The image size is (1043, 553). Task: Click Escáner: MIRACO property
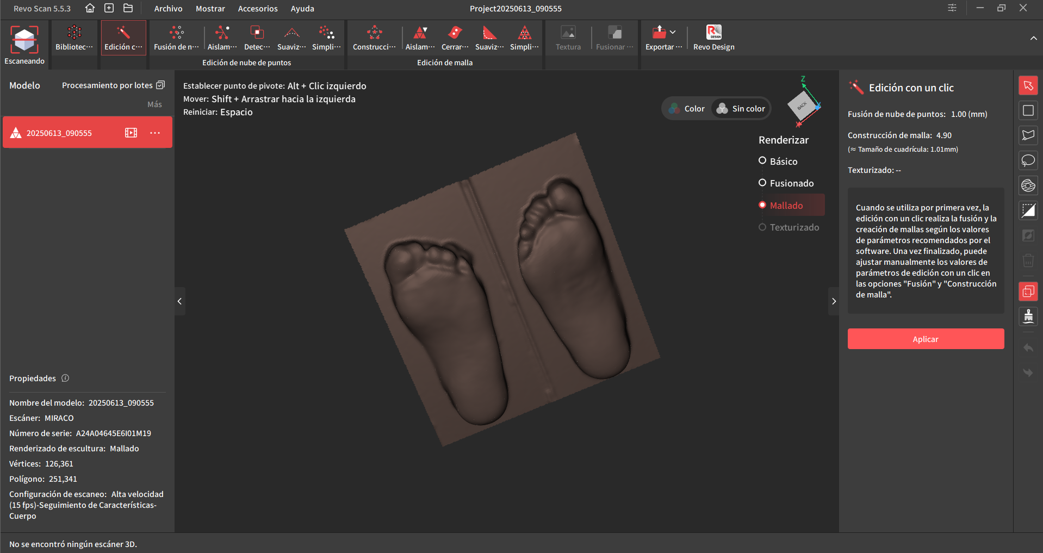click(x=41, y=418)
